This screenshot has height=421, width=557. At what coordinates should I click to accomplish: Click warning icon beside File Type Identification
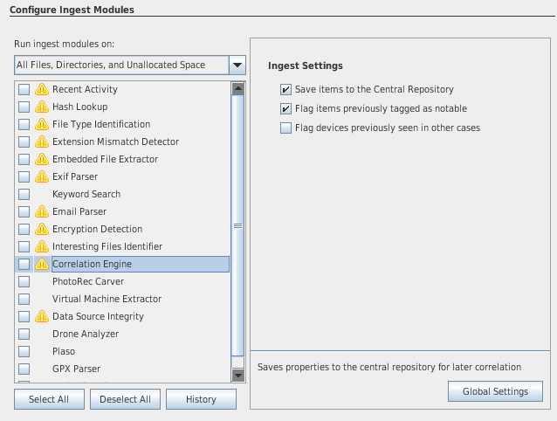click(x=41, y=124)
